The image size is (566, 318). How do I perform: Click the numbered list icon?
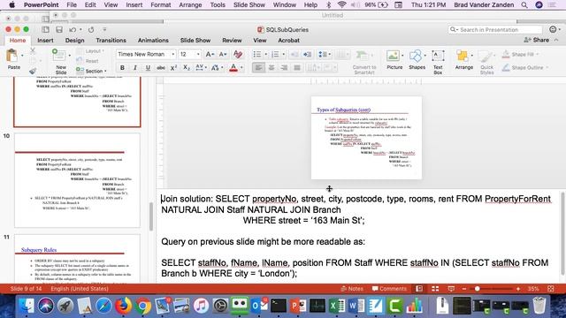tap(275, 55)
